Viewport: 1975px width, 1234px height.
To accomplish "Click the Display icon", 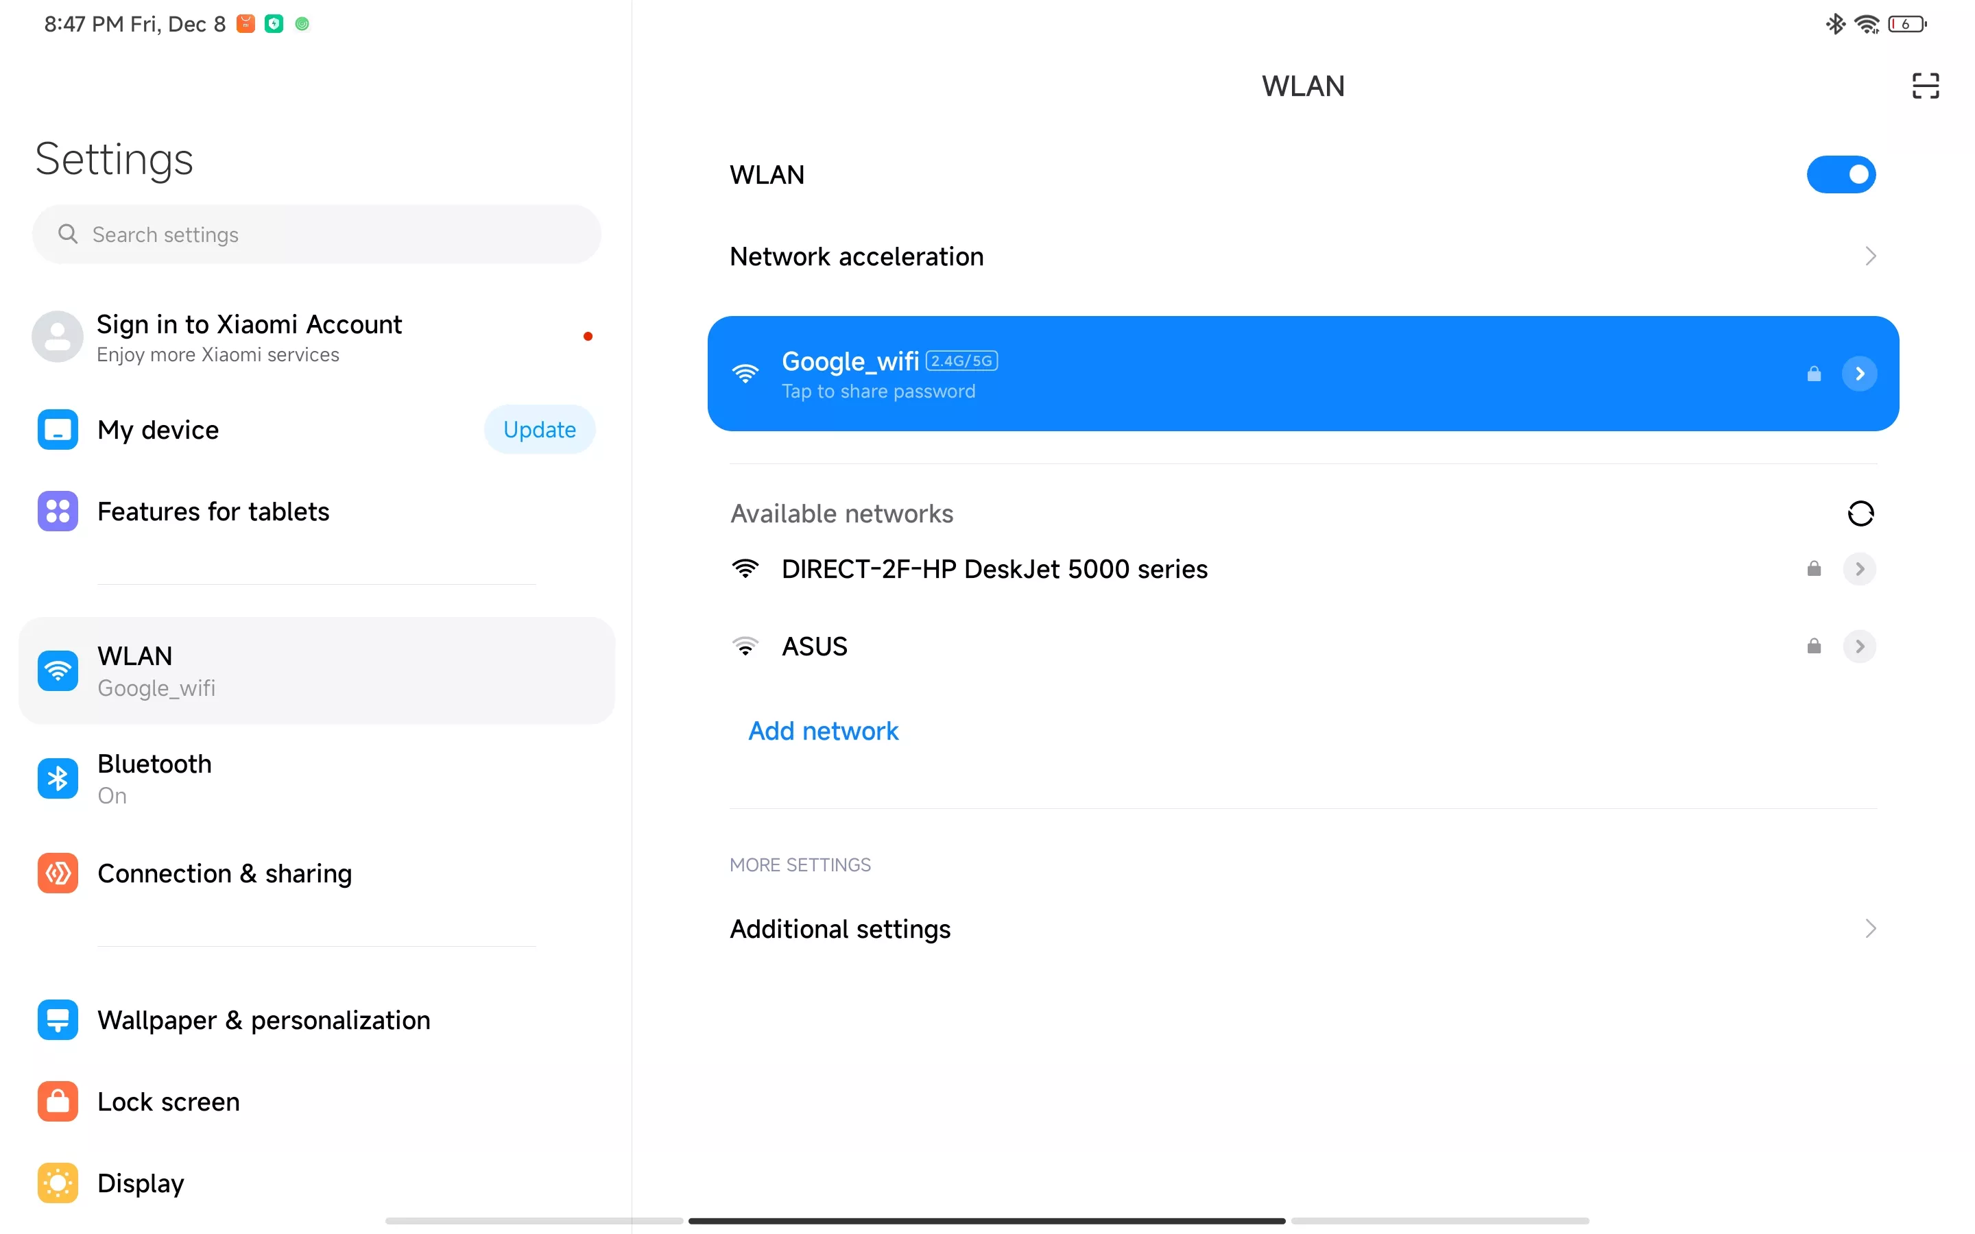I will [57, 1183].
